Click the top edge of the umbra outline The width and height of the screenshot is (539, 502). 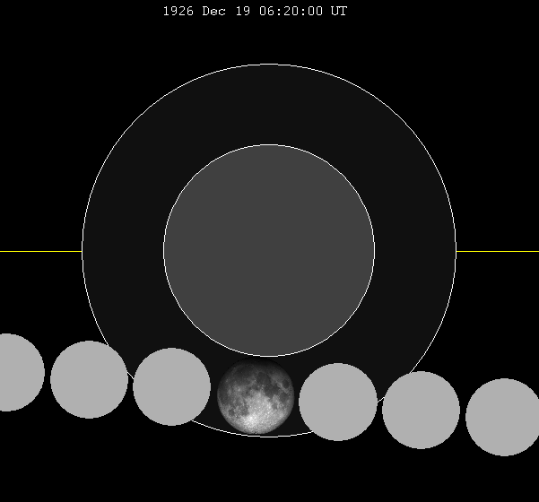(x=269, y=145)
